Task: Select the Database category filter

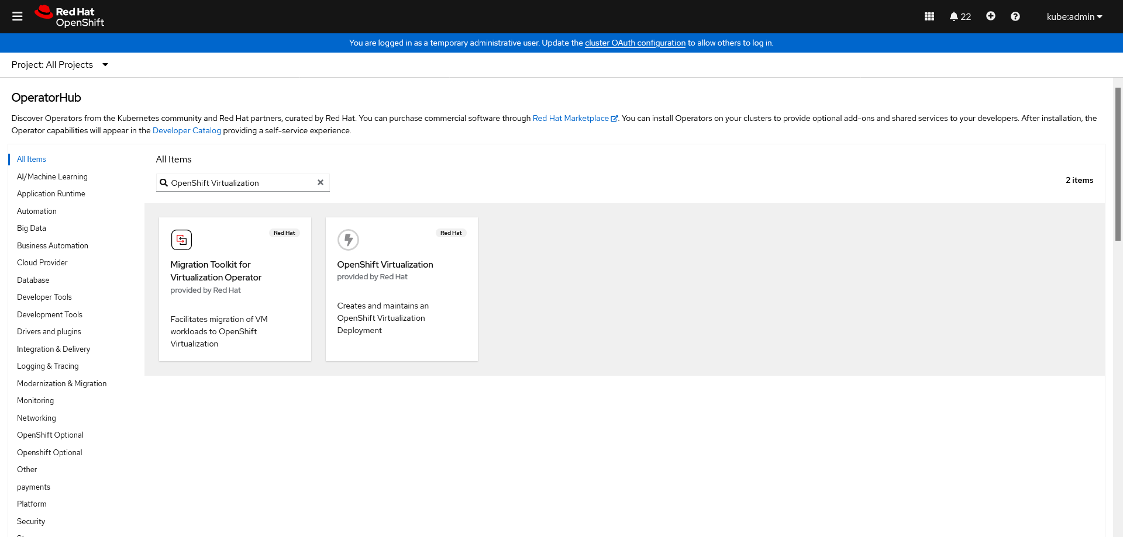Action: (x=33, y=280)
